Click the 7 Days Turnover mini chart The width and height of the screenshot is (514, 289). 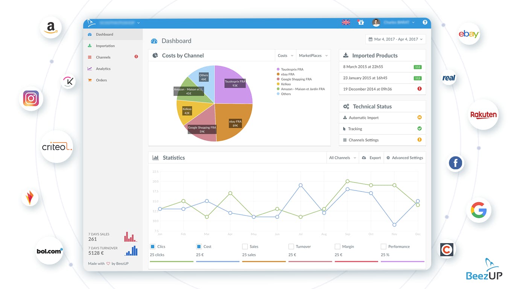pos(131,251)
